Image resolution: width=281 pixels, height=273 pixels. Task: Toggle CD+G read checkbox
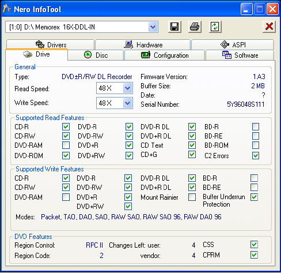(192, 154)
